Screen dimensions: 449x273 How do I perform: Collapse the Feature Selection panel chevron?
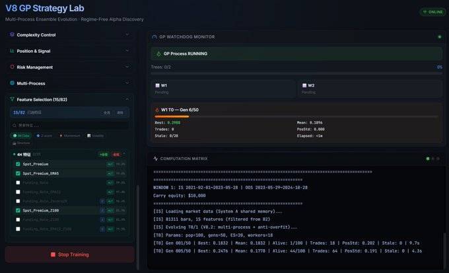pyautogui.click(x=127, y=99)
